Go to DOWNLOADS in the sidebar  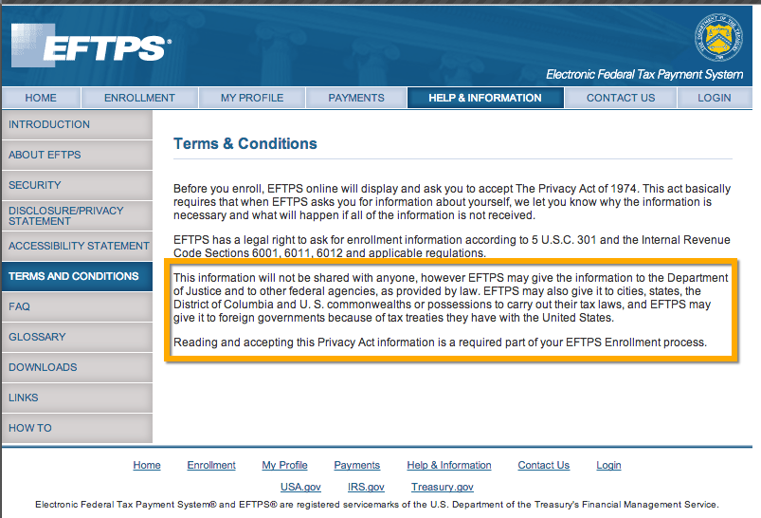point(77,367)
